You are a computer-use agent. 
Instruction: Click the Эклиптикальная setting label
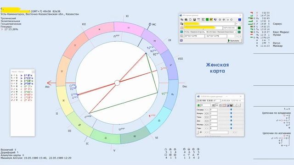coord(10,21)
